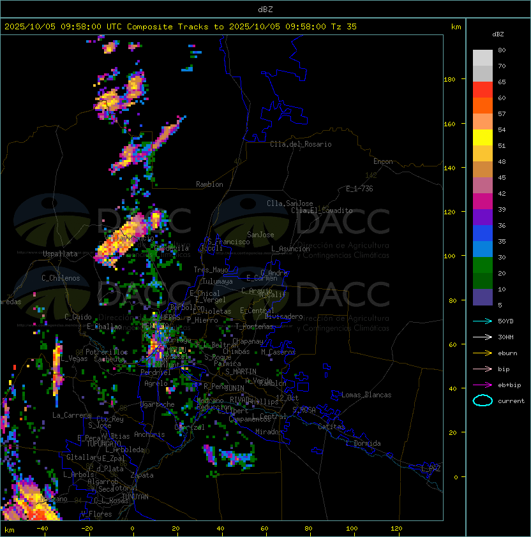Image resolution: width=531 pixels, height=537 pixels.
Task: Pick the tan brown swatch below 48
Action: click(482, 169)
